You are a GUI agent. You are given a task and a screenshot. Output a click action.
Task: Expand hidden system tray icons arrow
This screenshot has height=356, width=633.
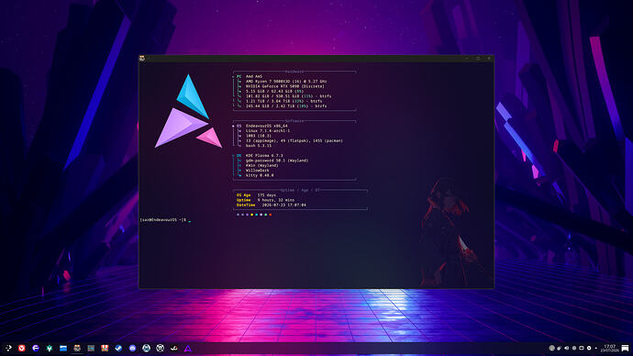[596, 348]
